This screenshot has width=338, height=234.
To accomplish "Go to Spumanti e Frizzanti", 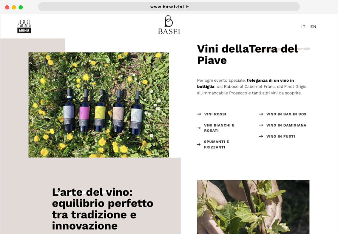I will pyautogui.click(x=216, y=144).
